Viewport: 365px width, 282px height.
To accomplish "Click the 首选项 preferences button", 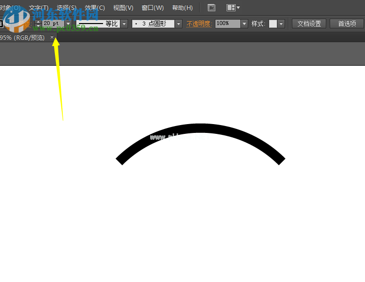I will pos(347,24).
